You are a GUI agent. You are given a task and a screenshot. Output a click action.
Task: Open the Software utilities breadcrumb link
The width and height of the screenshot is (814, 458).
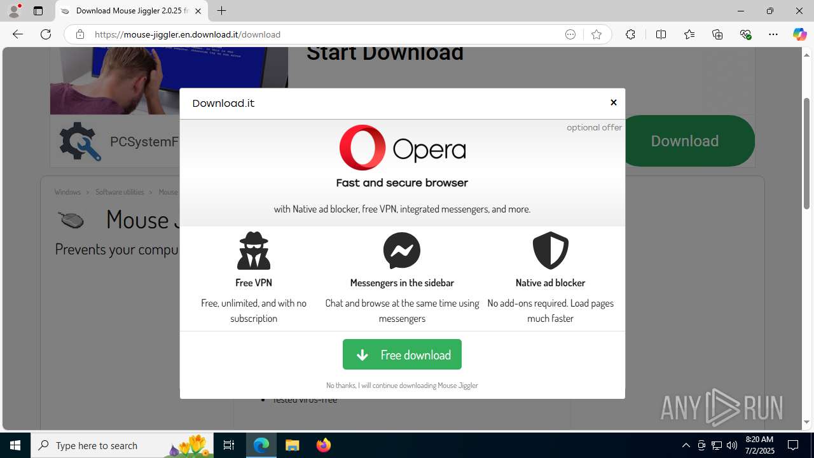coord(120,192)
